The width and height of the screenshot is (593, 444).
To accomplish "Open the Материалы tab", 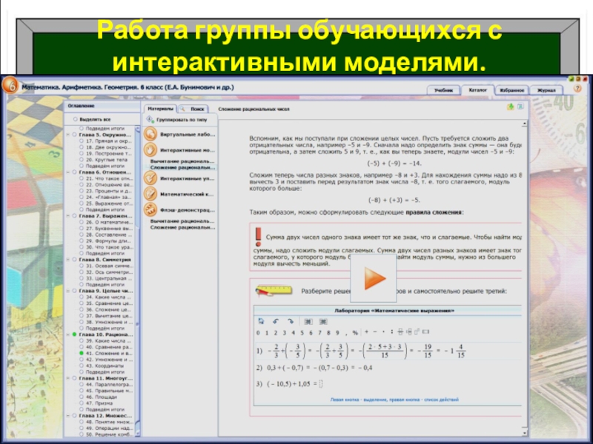I will 160,109.
